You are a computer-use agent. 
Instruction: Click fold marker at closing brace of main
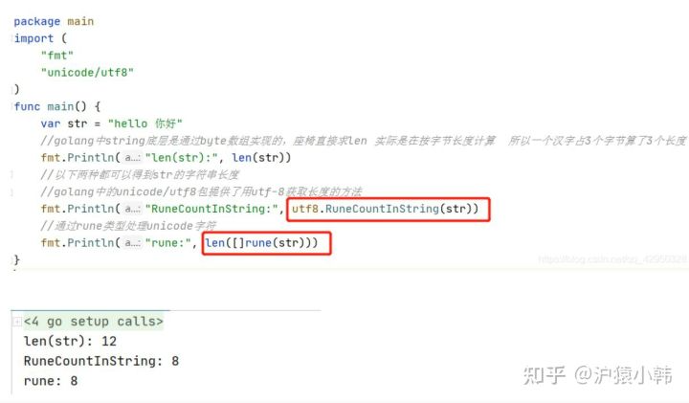[x=11, y=260]
